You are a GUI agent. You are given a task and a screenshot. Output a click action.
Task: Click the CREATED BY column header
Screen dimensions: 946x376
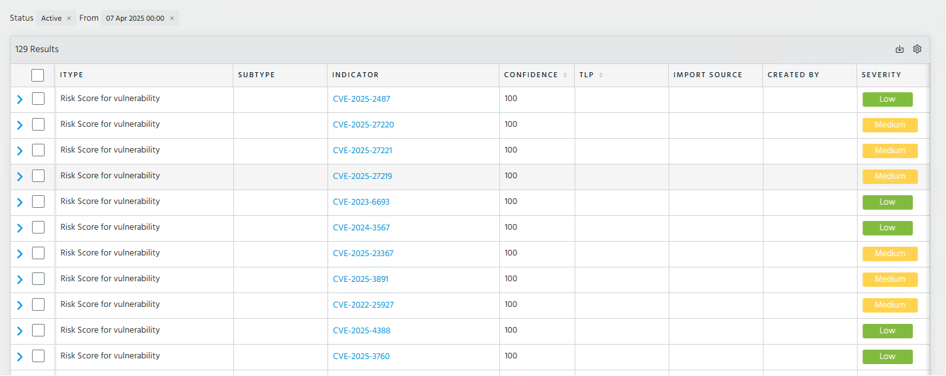pos(793,75)
